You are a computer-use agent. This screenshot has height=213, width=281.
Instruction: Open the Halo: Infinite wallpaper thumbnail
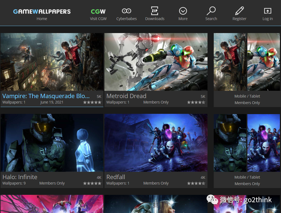tap(52, 143)
